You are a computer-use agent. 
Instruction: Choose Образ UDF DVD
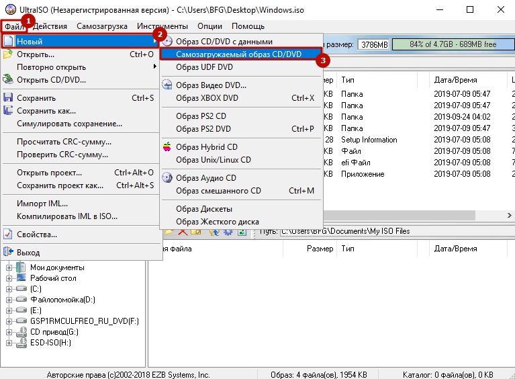[x=241, y=67]
